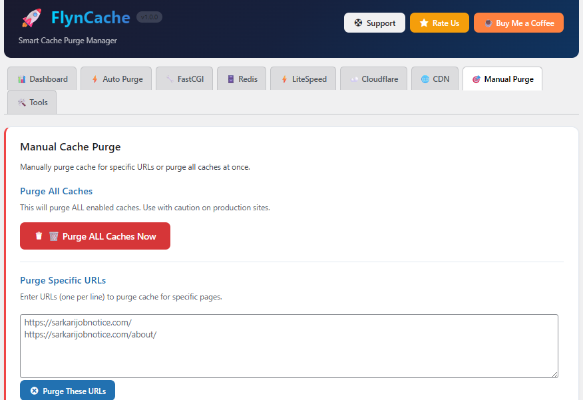The width and height of the screenshot is (583, 400).
Task: Click the Support lifebuoy icon
Action: tap(358, 23)
